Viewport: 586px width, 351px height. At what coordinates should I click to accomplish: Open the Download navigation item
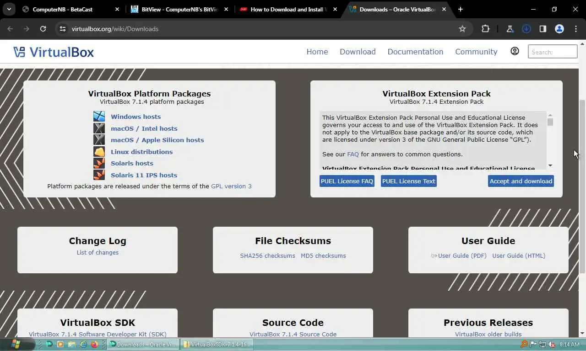[x=358, y=52]
